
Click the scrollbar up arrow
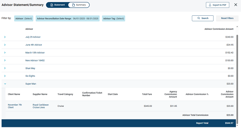click(x=237, y=27)
